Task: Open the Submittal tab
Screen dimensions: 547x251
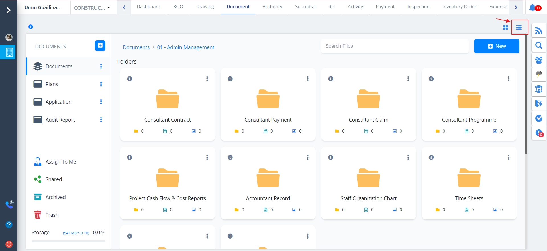Action: [x=305, y=7]
